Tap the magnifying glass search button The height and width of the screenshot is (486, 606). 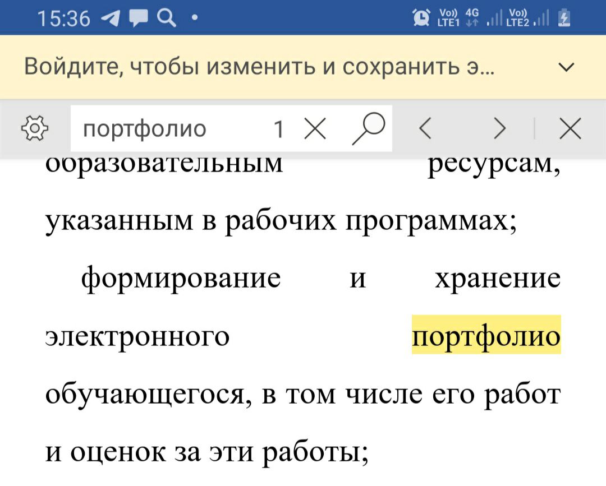pyautogui.click(x=368, y=128)
